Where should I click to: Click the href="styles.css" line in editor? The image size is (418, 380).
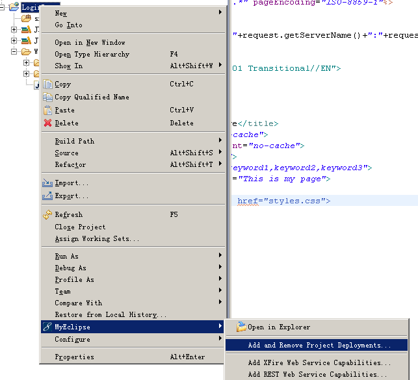click(284, 201)
